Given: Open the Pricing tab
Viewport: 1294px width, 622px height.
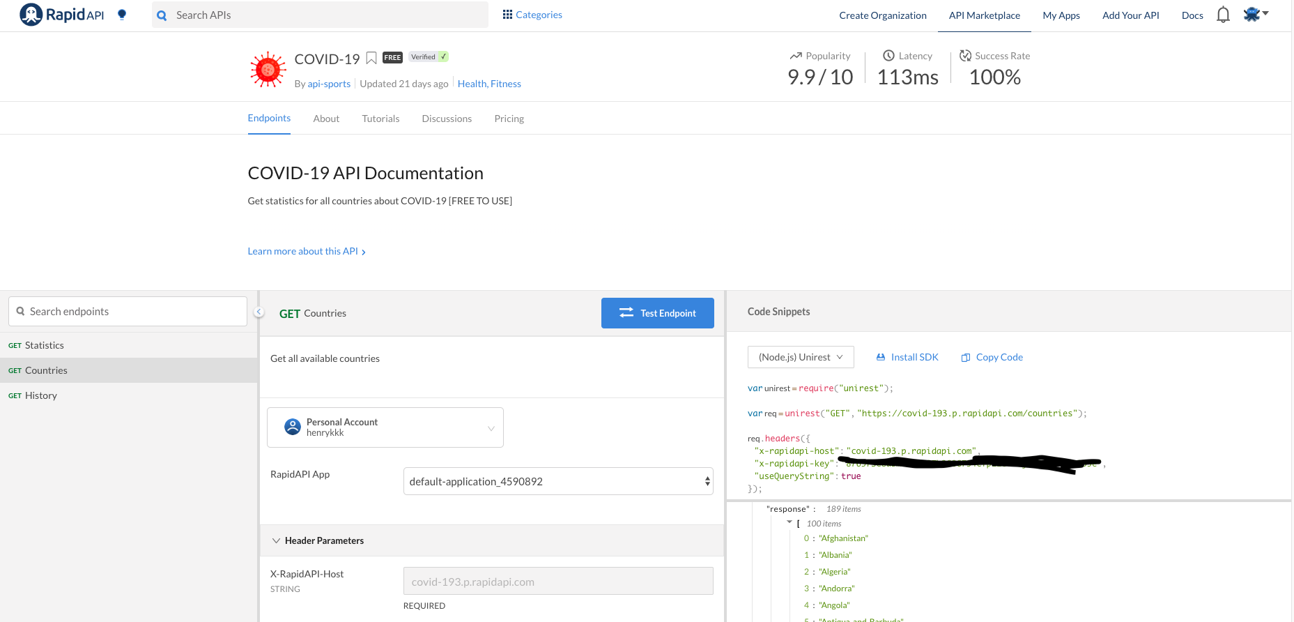Looking at the screenshot, I should click(509, 119).
